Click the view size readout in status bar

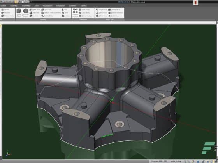coord(159,161)
